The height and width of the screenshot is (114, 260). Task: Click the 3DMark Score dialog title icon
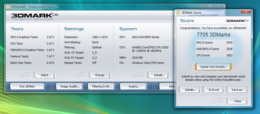(178, 13)
